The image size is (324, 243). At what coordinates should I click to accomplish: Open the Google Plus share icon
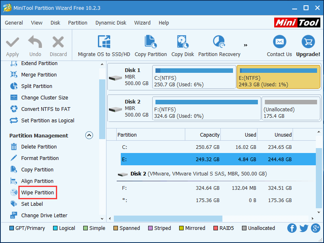coord(316,228)
